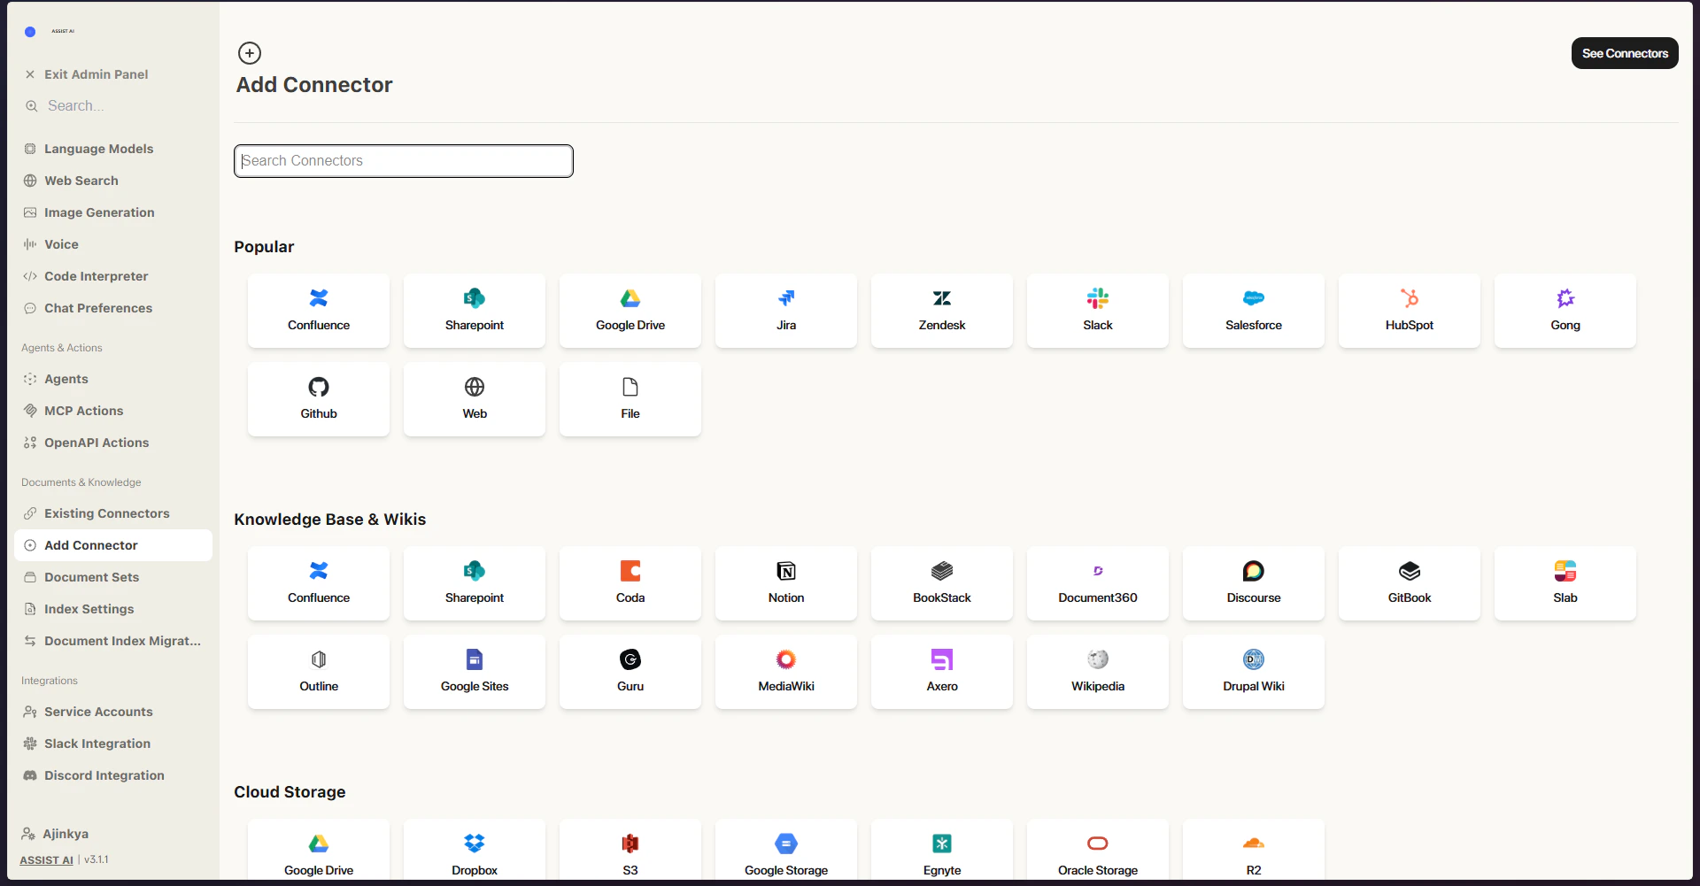Screen dimensions: 1700x886
Task: View Existing Connectors
Action: click(x=113, y=513)
